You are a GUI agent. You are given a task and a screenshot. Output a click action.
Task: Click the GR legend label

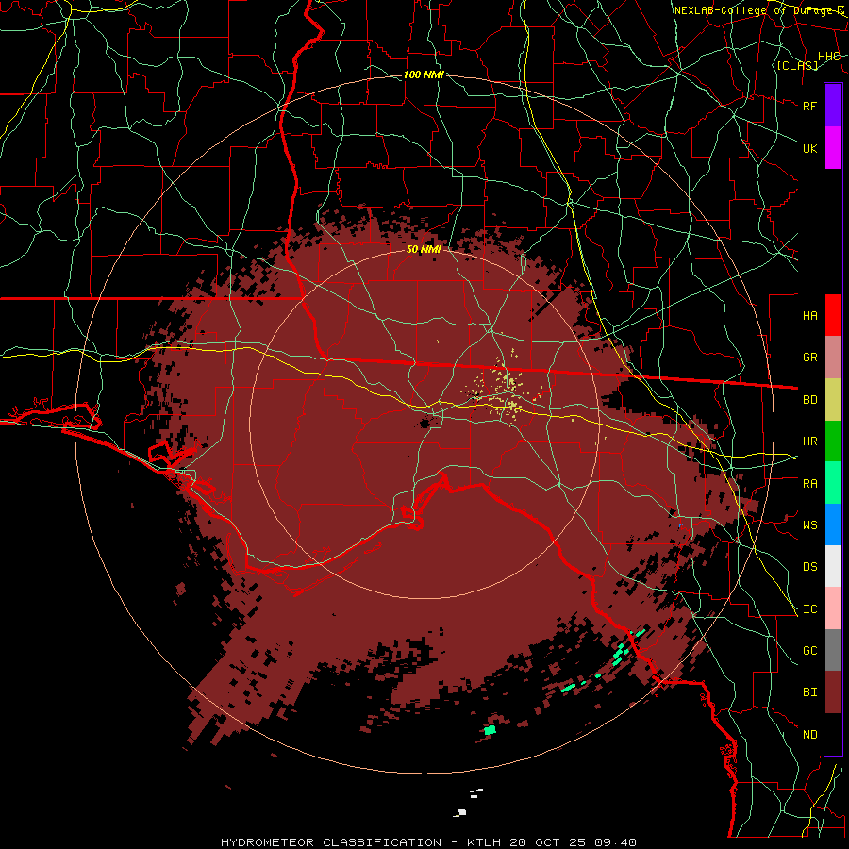click(x=809, y=358)
